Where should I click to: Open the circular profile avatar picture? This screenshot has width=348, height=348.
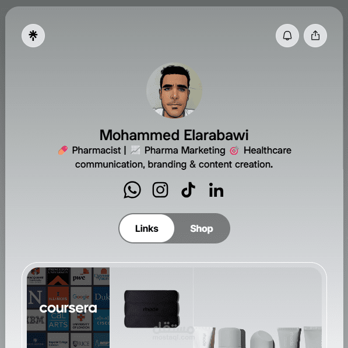(x=174, y=91)
